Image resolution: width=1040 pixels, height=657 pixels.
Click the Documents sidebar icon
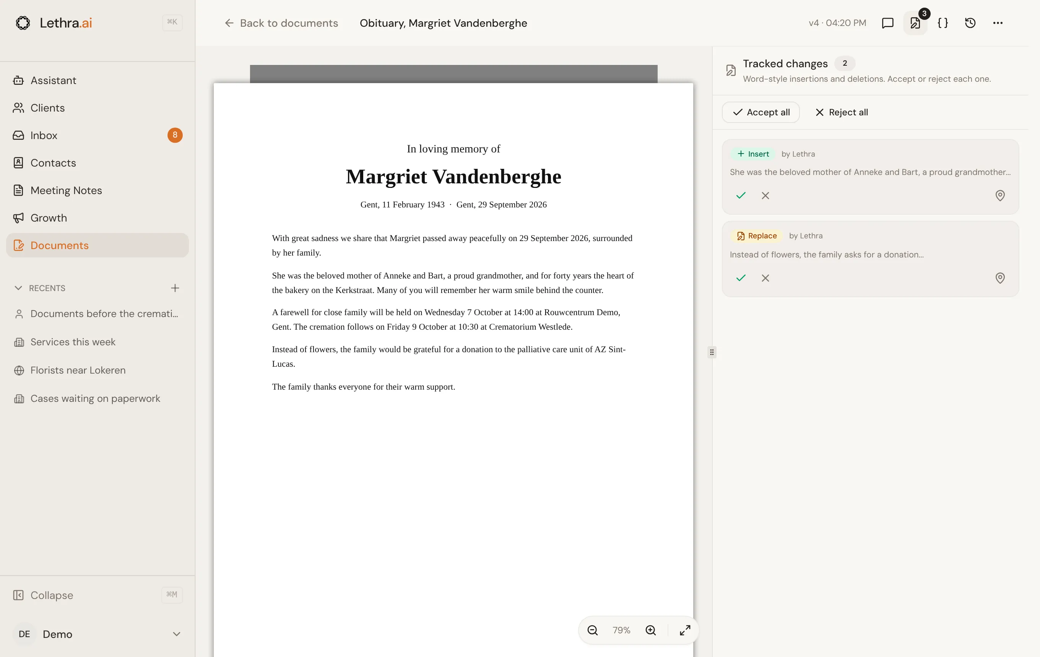point(18,246)
